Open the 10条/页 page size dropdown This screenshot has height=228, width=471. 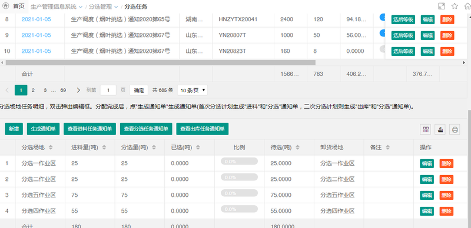point(193,90)
